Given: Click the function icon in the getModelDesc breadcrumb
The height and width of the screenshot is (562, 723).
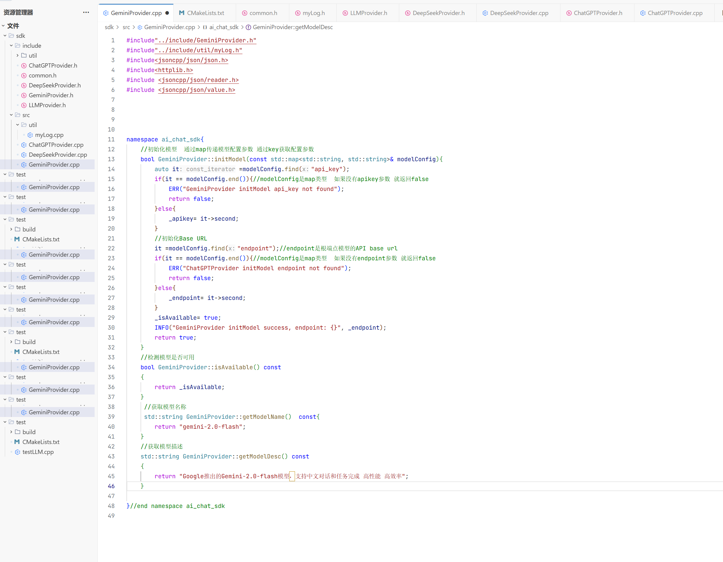Looking at the screenshot, I should point(248,27).
